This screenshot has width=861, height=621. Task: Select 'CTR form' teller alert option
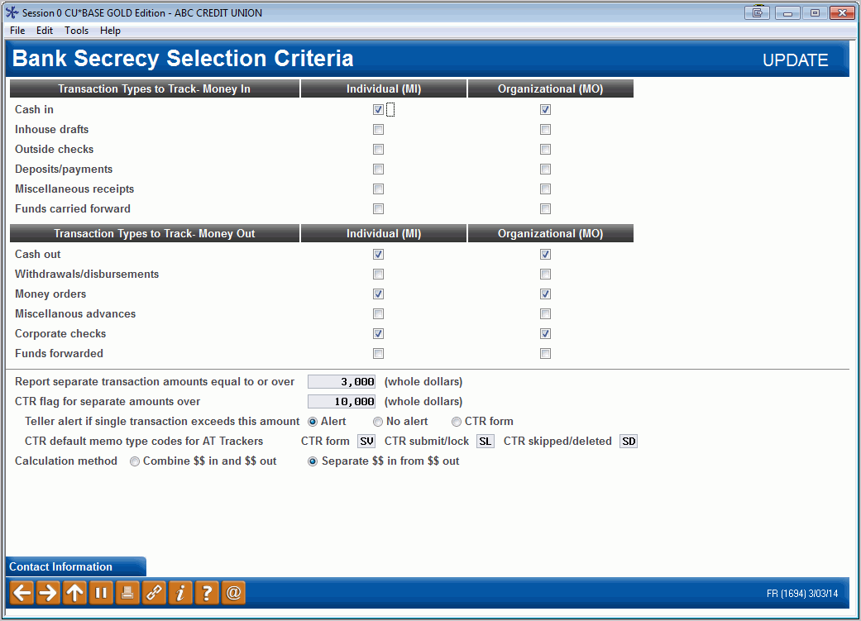456,422
